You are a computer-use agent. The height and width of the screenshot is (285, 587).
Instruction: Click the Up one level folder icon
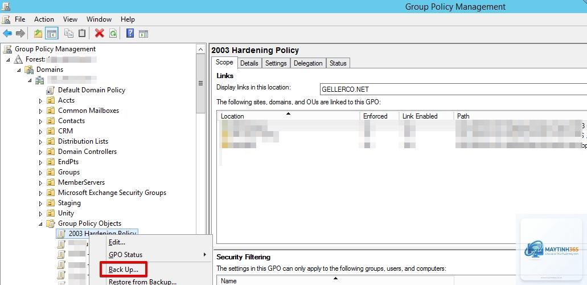pyautogui.click(x=38, y=34)
